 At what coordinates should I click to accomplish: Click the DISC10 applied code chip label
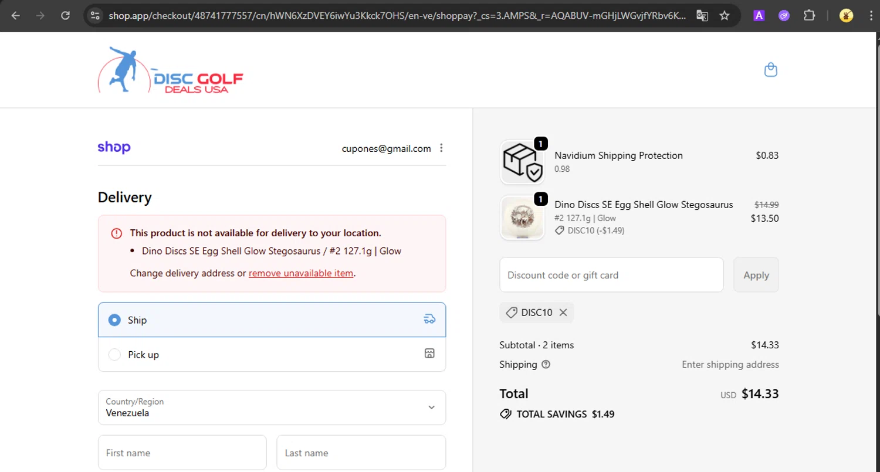click(x=537, y=313)
